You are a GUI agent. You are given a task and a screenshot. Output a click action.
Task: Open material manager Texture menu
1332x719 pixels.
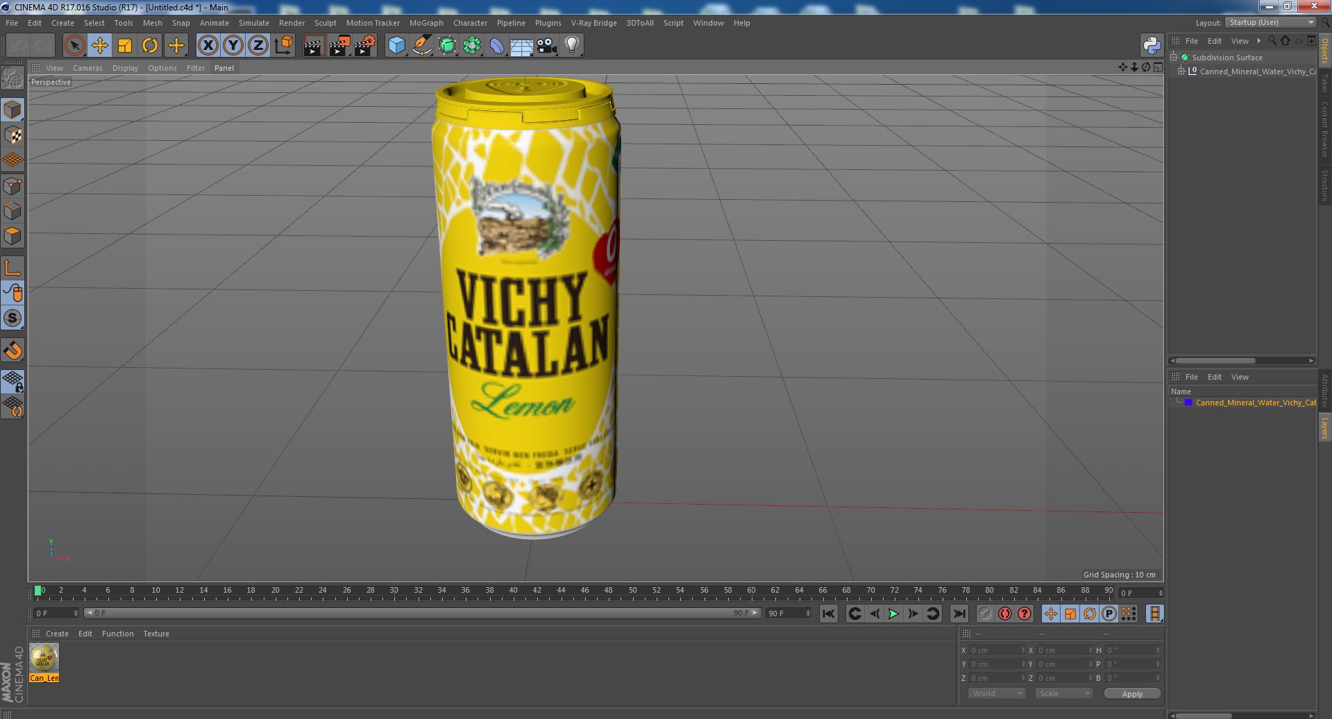pyautogui.click(x=156, y=634)
